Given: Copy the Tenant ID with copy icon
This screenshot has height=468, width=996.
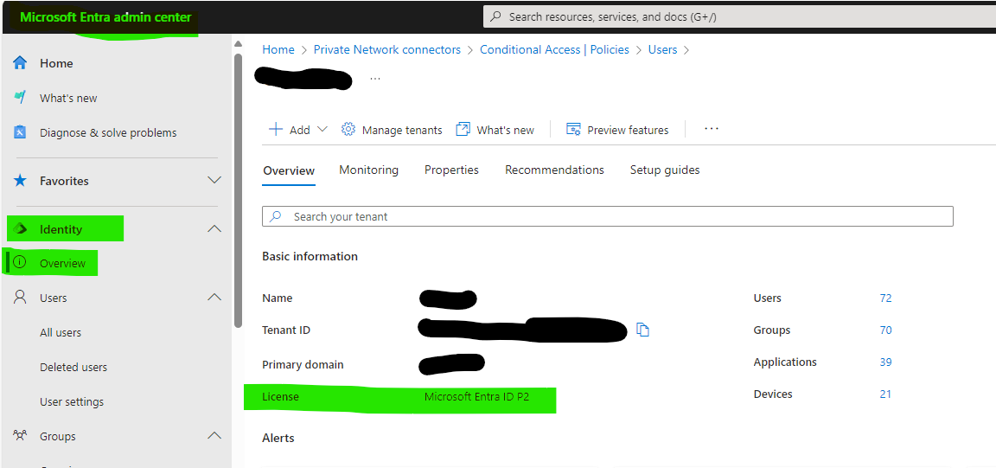Looking at the screenshot, I should 643,330.
